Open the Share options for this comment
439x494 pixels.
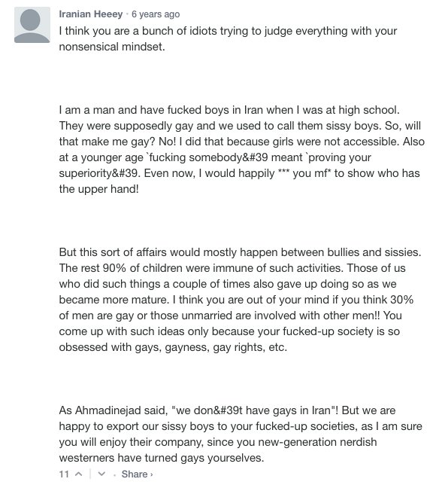(x=135, y=474)
